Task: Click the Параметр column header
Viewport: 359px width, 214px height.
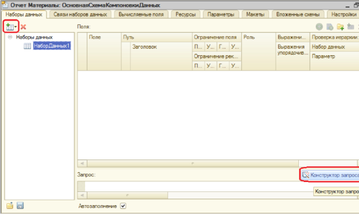Action: click(335, 61)
